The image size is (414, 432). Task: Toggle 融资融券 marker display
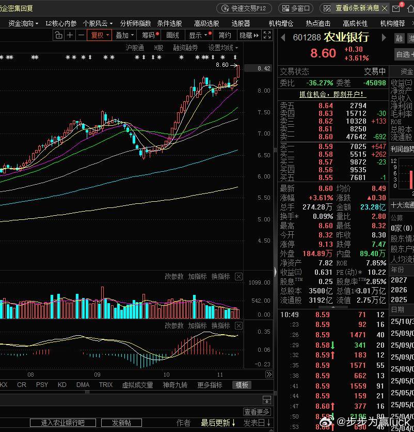[x=185, y=48]
